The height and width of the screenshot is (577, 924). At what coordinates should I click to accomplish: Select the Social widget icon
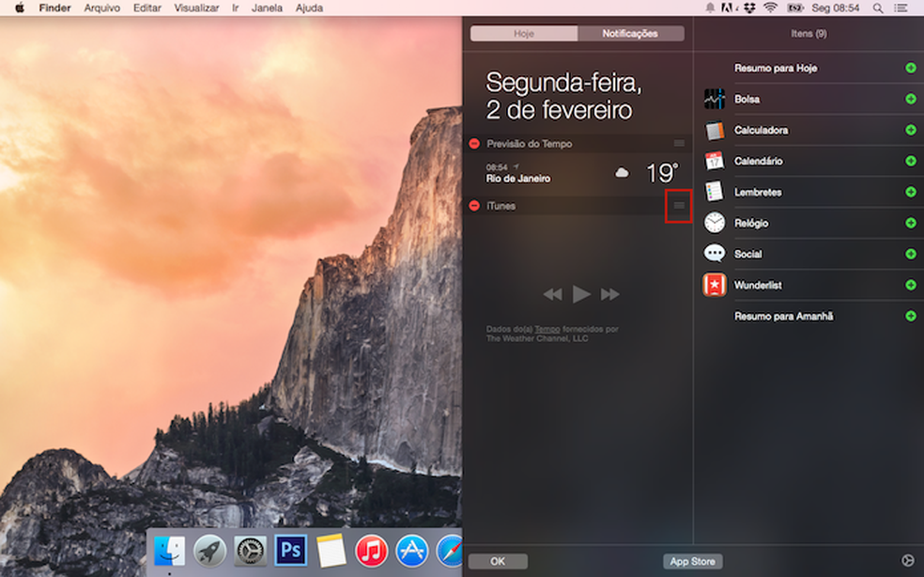(x=714, y=254)
